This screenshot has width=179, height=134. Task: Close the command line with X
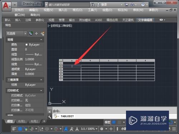coord(50,112)
